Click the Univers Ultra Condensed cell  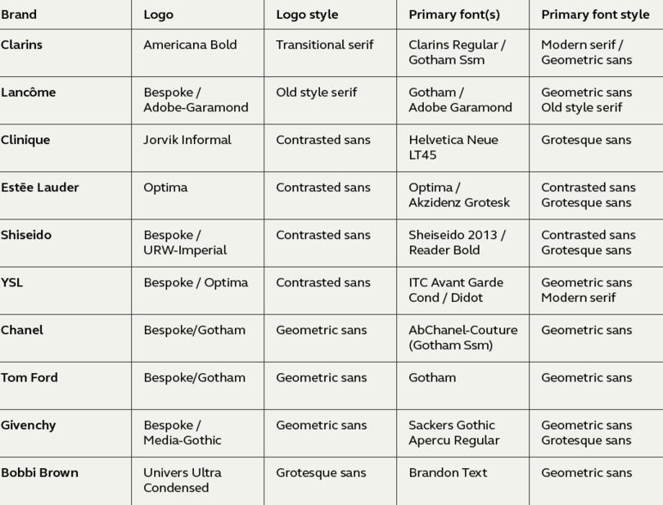coord(197,481)
